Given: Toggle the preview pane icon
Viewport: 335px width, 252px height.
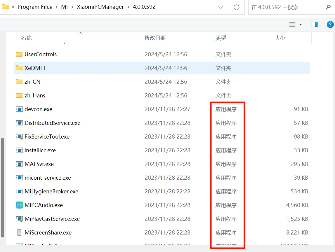Looking at the screenshot, I should pos(315,24).
